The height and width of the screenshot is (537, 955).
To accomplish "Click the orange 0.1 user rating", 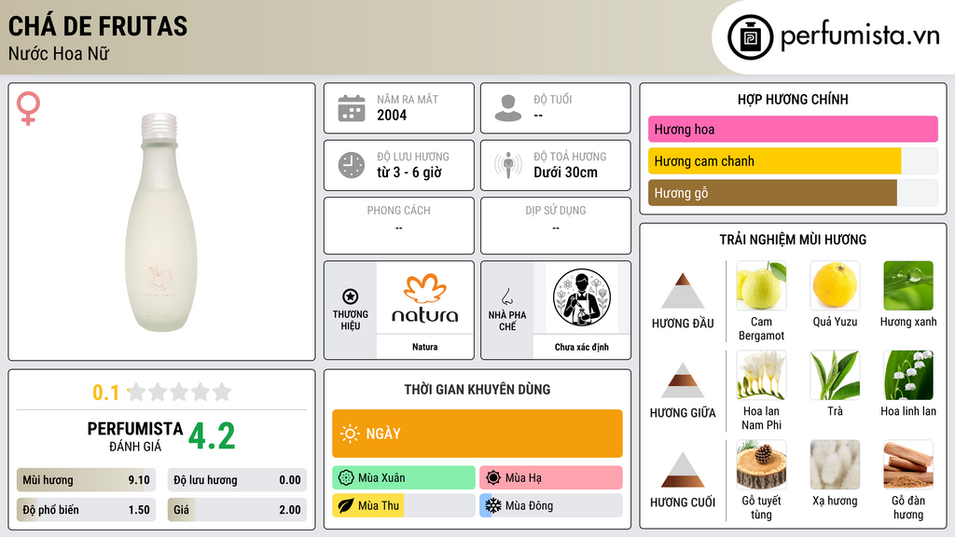I will tap(105, 392).
